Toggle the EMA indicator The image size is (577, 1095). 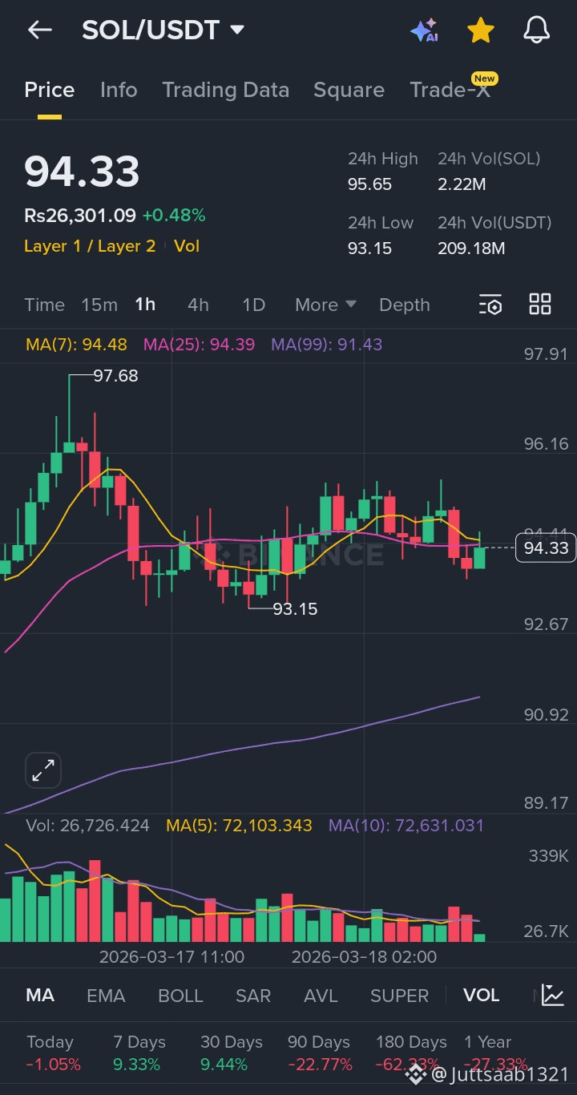point(106,996)
